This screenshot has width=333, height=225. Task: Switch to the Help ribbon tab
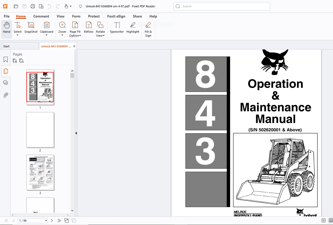pyautogui.click(x=153, y=16)
